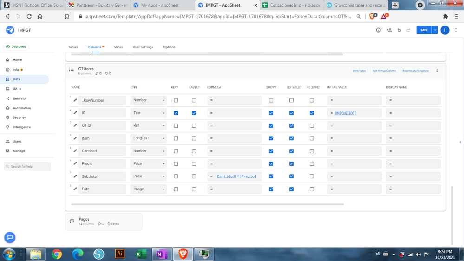Image resolution: width=464 pixels, height=261 pixels.
Task: Collapse the OT Items table with the expander arrows
Action: click(437, 71)
